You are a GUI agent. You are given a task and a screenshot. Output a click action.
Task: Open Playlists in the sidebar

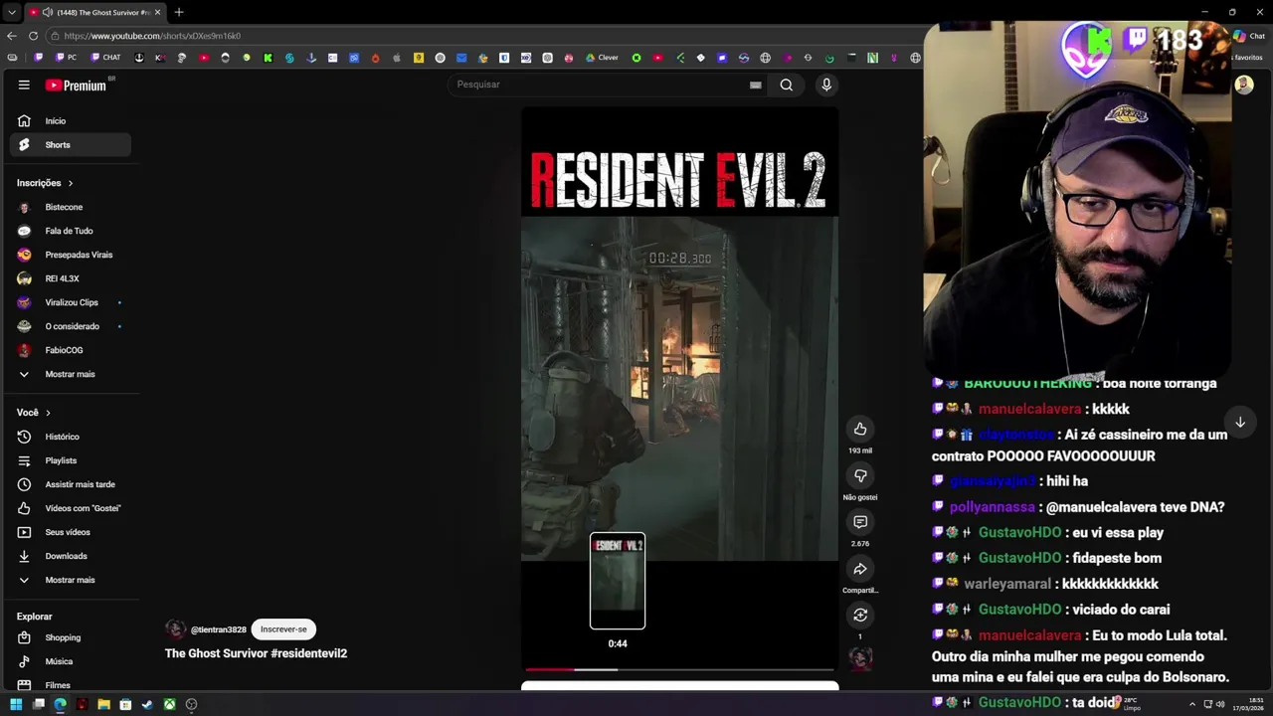tap(70, 460)
